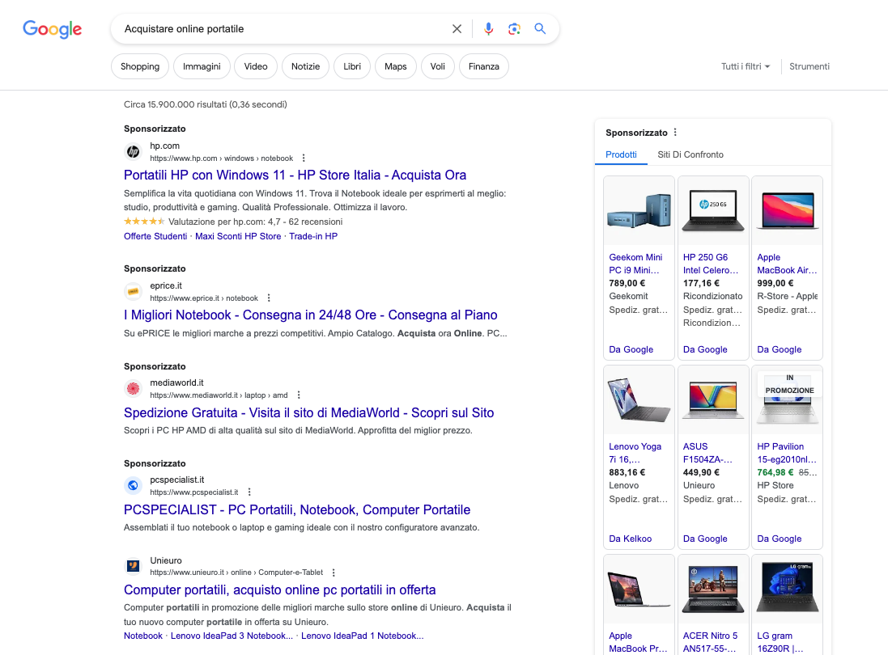
Task: Click the Unieuro favicon
Action: pyautogui.click(x=133, y=566)
